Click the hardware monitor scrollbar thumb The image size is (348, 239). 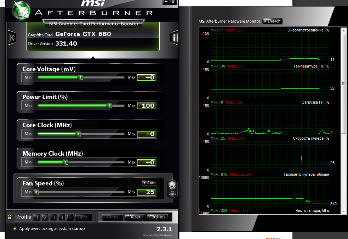(x=343, y=83)
